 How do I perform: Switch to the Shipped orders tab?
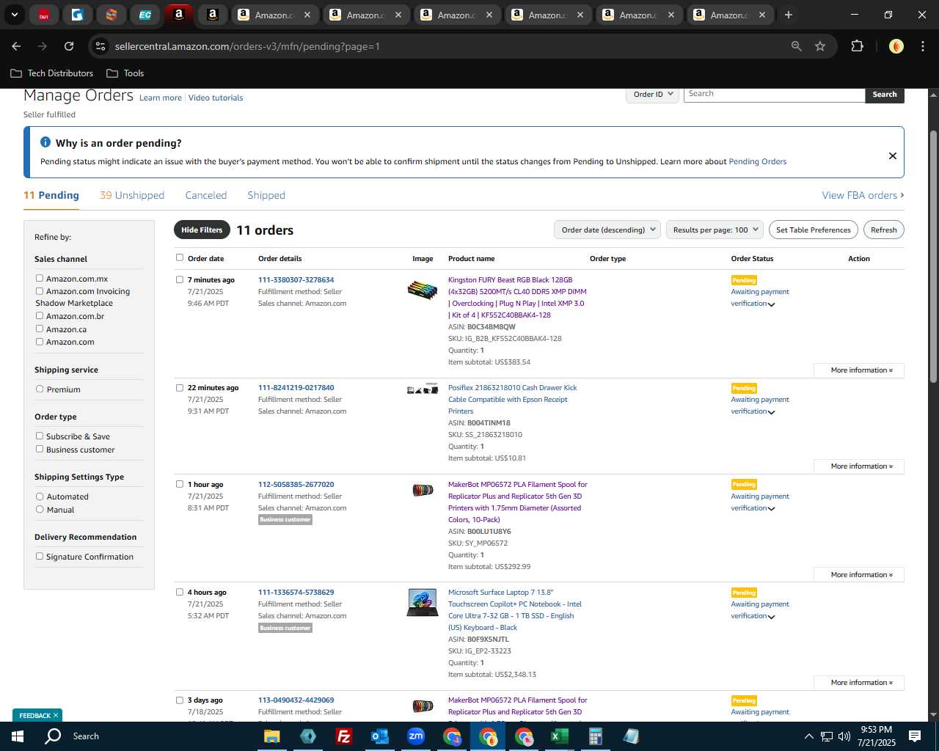click(x=266, y=195)
